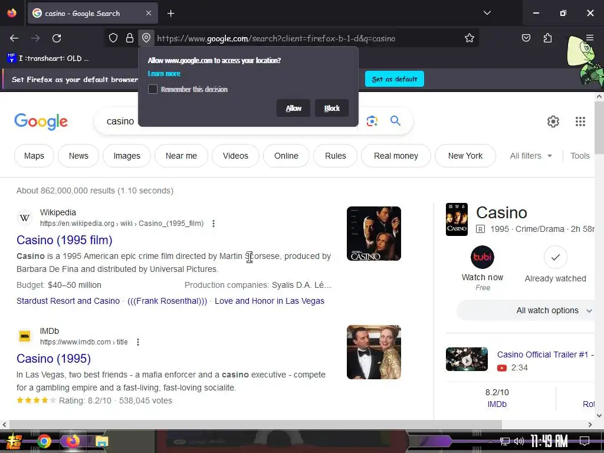Select the Real money filter chip
The height and width of the screenshot is (453, 604).
[x=396, y=156]
